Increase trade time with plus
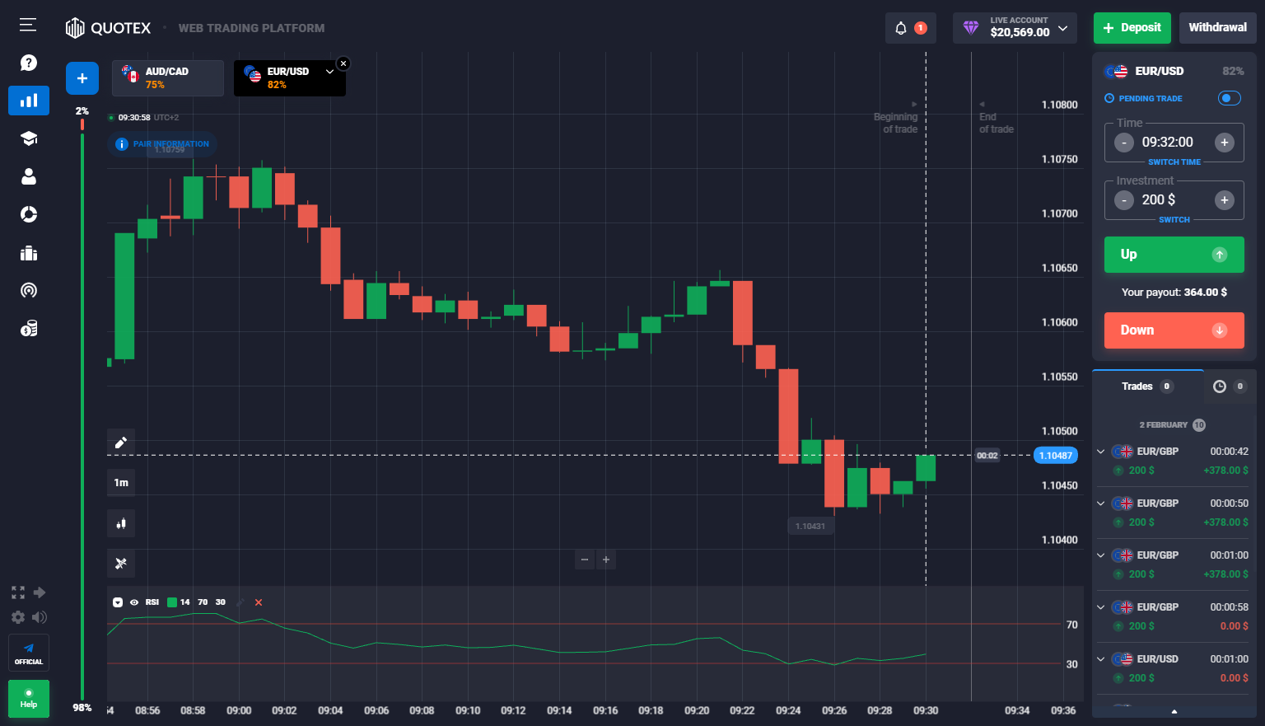This screenshot has height=726, width=1265. [x=1225, y=143]
